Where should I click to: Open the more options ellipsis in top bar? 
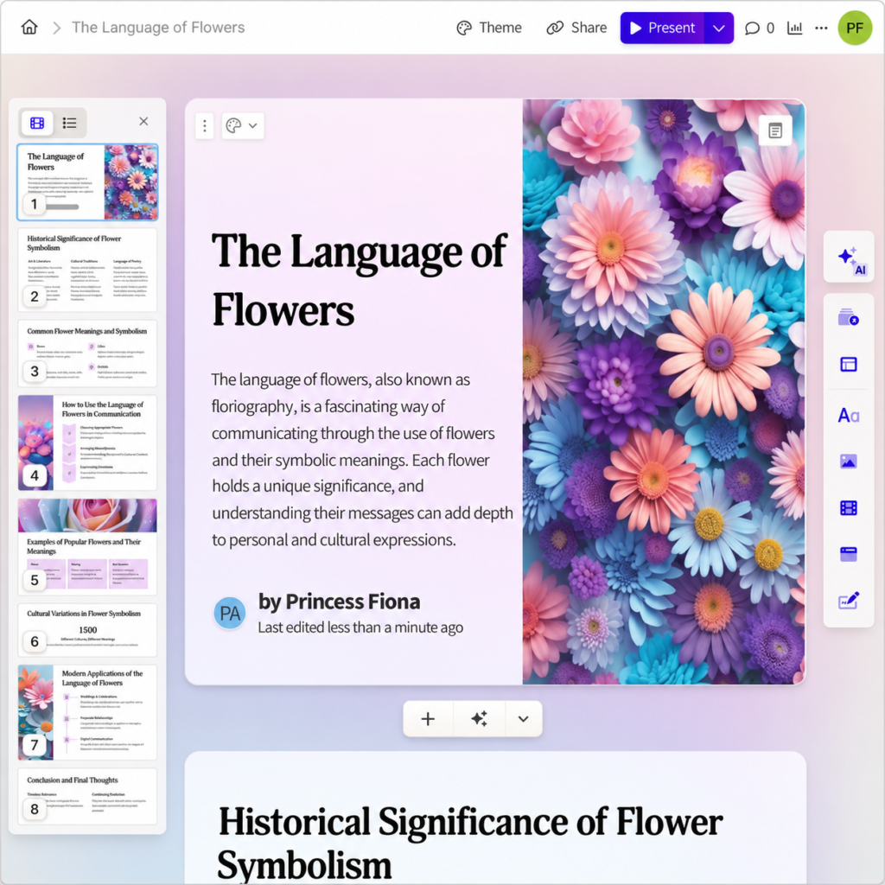[821, 28]
